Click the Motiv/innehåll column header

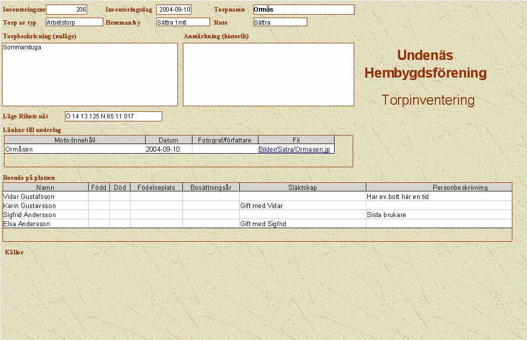click(75, 140)
